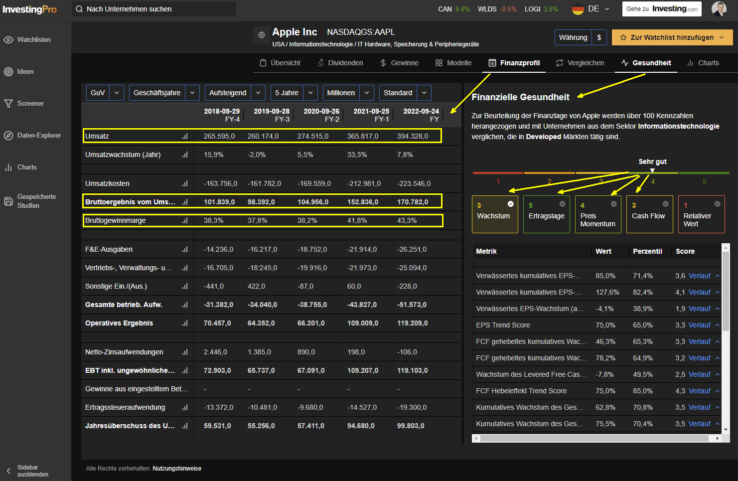
Task: Show chart icon for Umsatz row
Action: tap(185, 136)
